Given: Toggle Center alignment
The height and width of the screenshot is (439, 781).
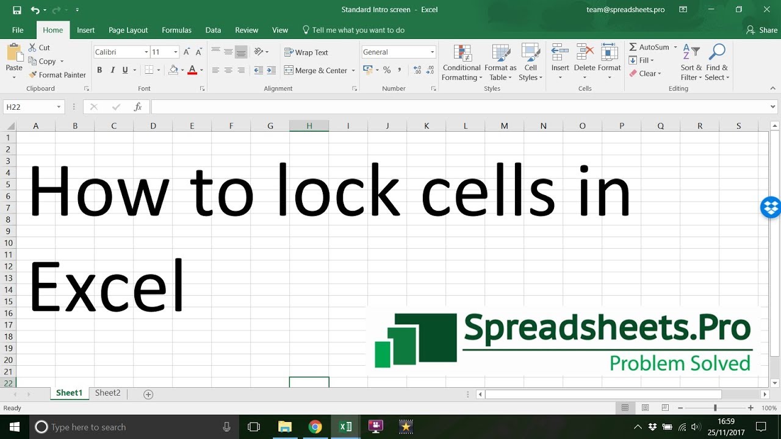Looking at the screenshot, I should tap(228, 71).
